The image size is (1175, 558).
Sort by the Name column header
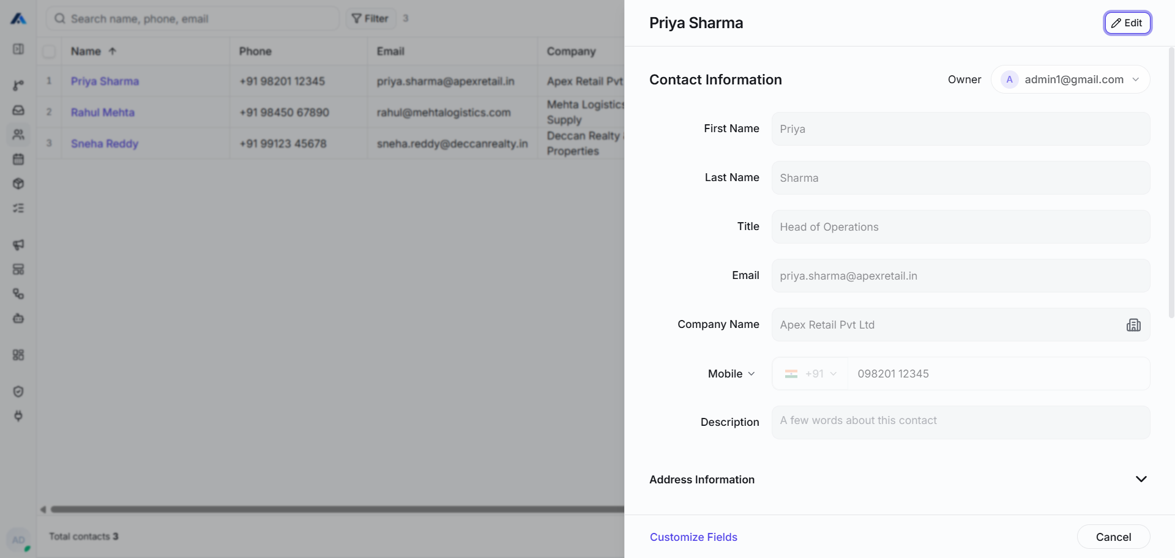(x=93, y=51)
